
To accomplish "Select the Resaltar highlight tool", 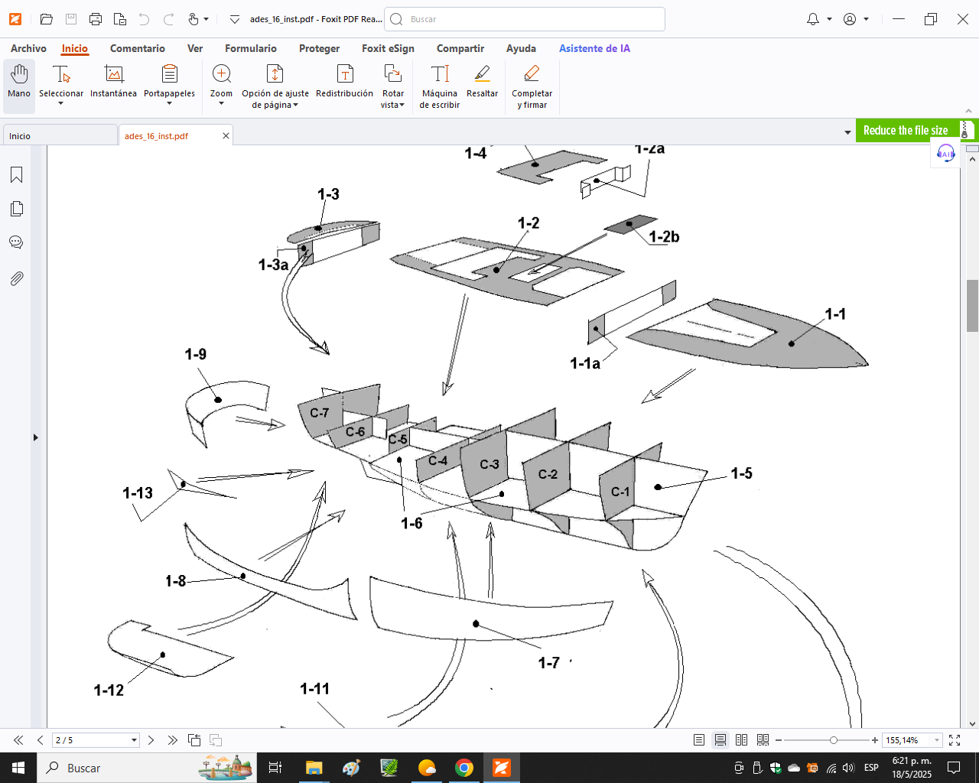I will 482,82.
